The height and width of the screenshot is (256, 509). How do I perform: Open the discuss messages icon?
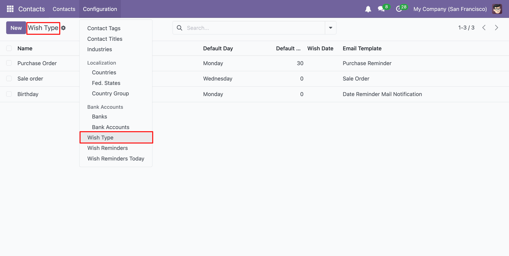(381, 9)
